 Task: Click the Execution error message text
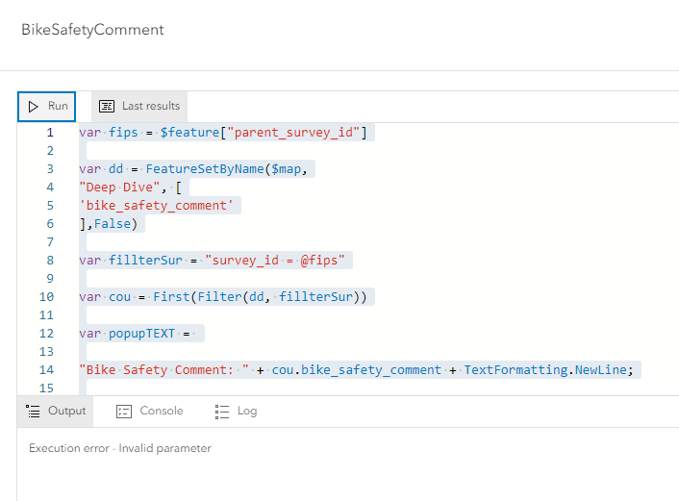coord(120,448)
